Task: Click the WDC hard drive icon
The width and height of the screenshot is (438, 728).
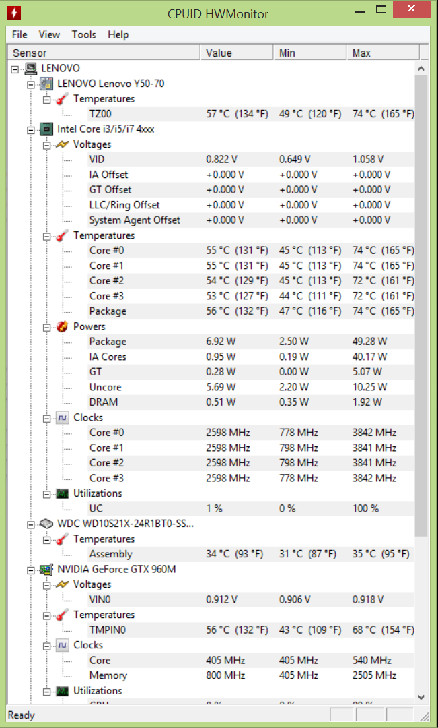Action: pyautogui.click(x=46, y=524)
